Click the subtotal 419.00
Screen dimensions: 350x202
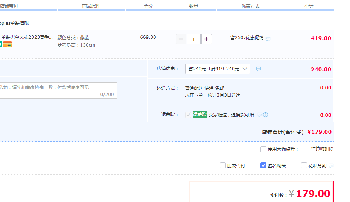[x=321, y=38]
